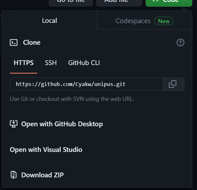Download the repository ZIP

(97, 175)
